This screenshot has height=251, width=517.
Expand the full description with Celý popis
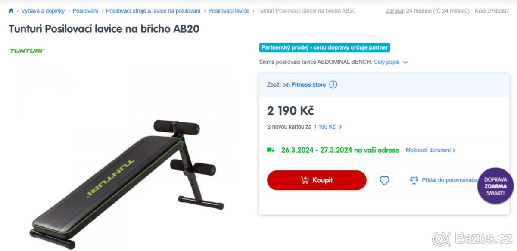390,62
